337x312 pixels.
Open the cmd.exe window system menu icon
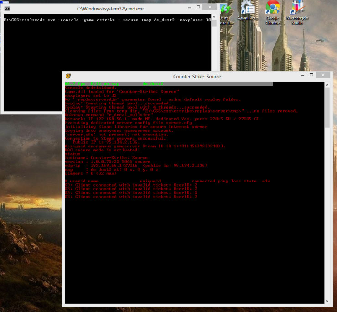[x=6, y=9]
